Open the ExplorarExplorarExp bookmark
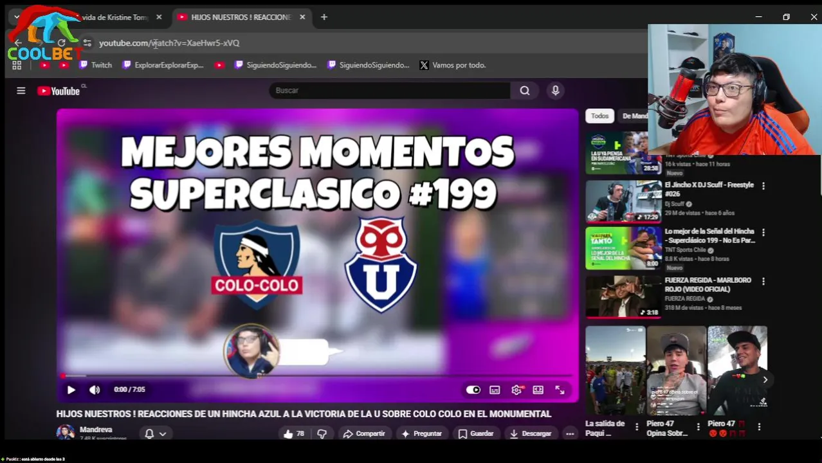The image size is (822, 463). point(163,65)
